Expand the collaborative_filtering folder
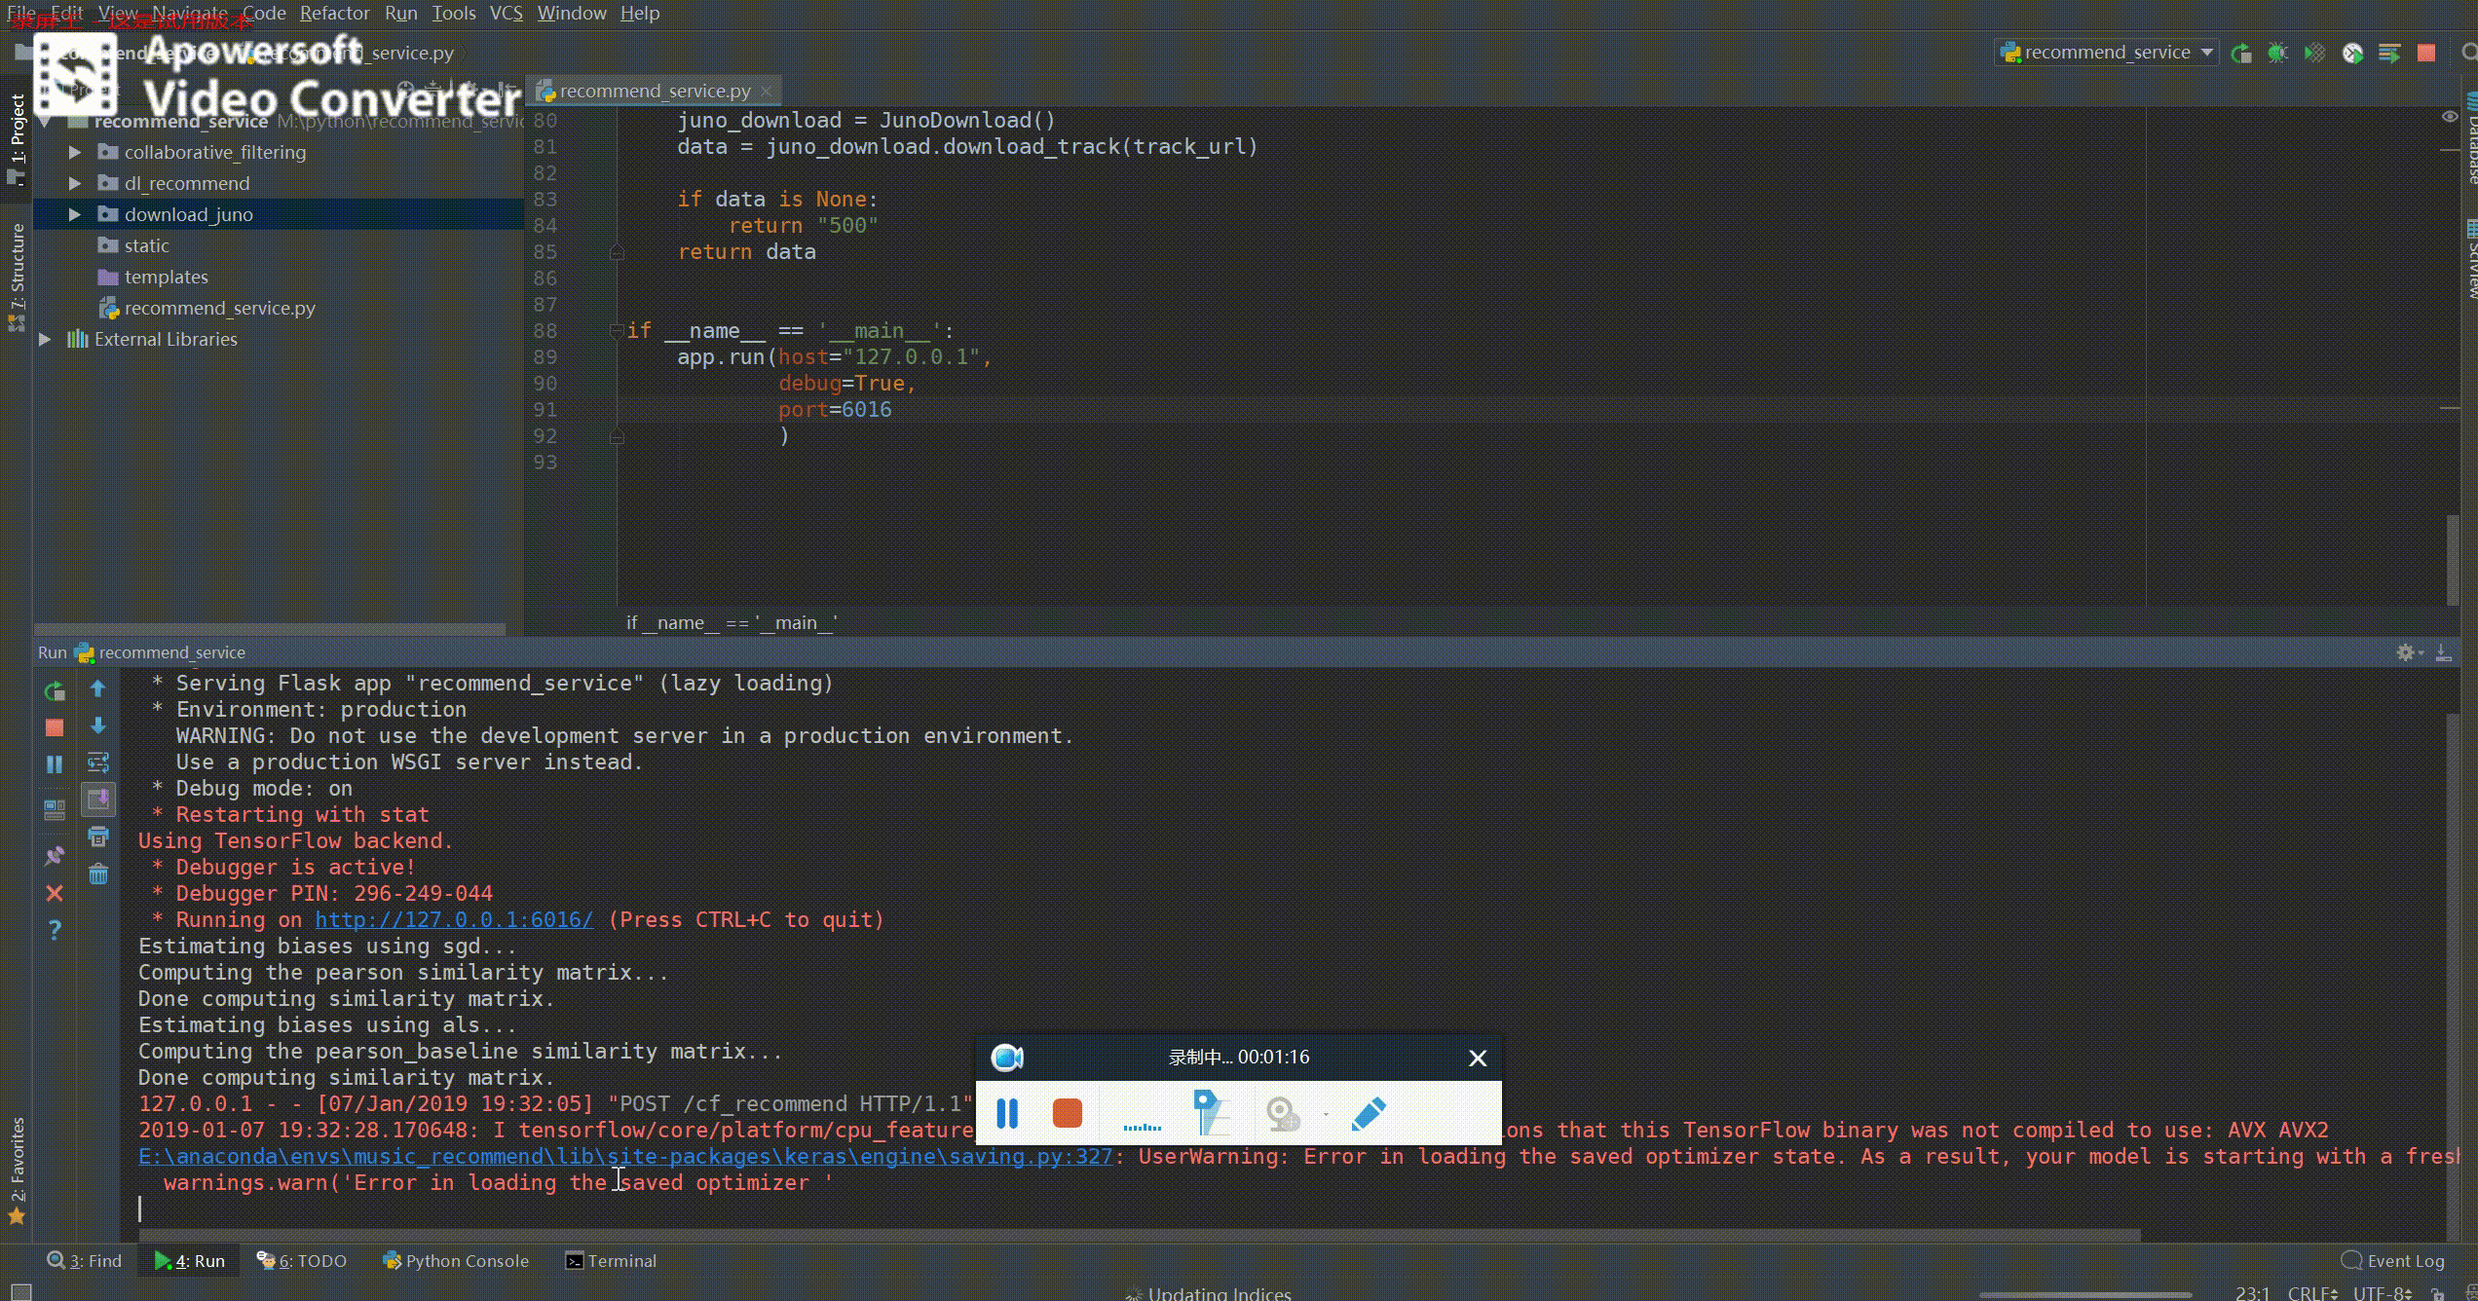 [75, 152]
